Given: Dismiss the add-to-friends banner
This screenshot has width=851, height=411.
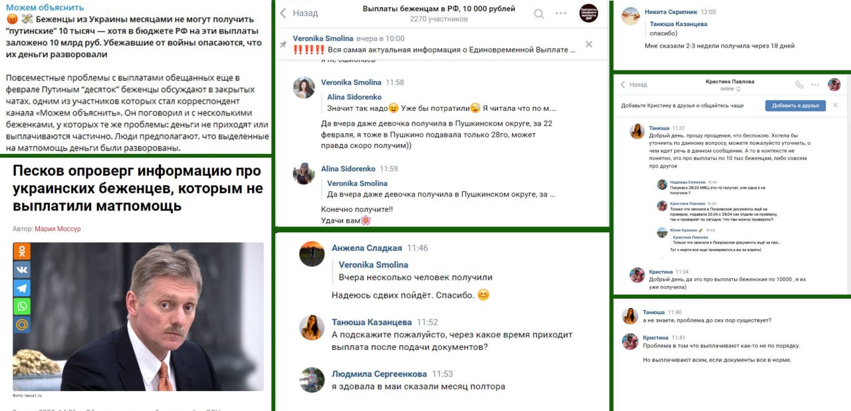Looking at the screenshot, I should [835, 105].
